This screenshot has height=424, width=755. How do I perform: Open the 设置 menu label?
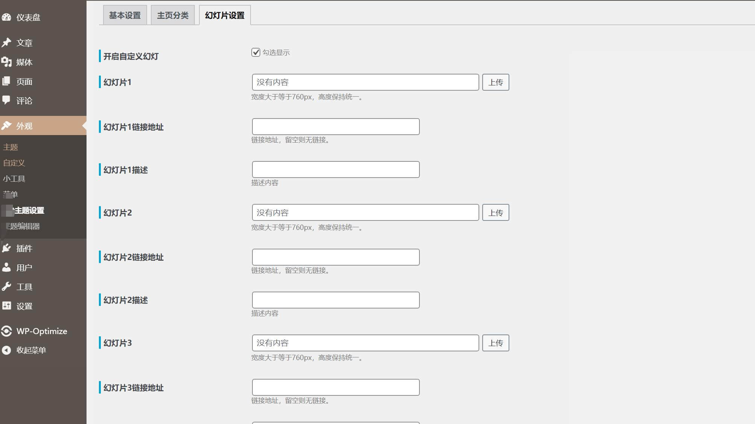pyautogui.click(x=24, y=306)
